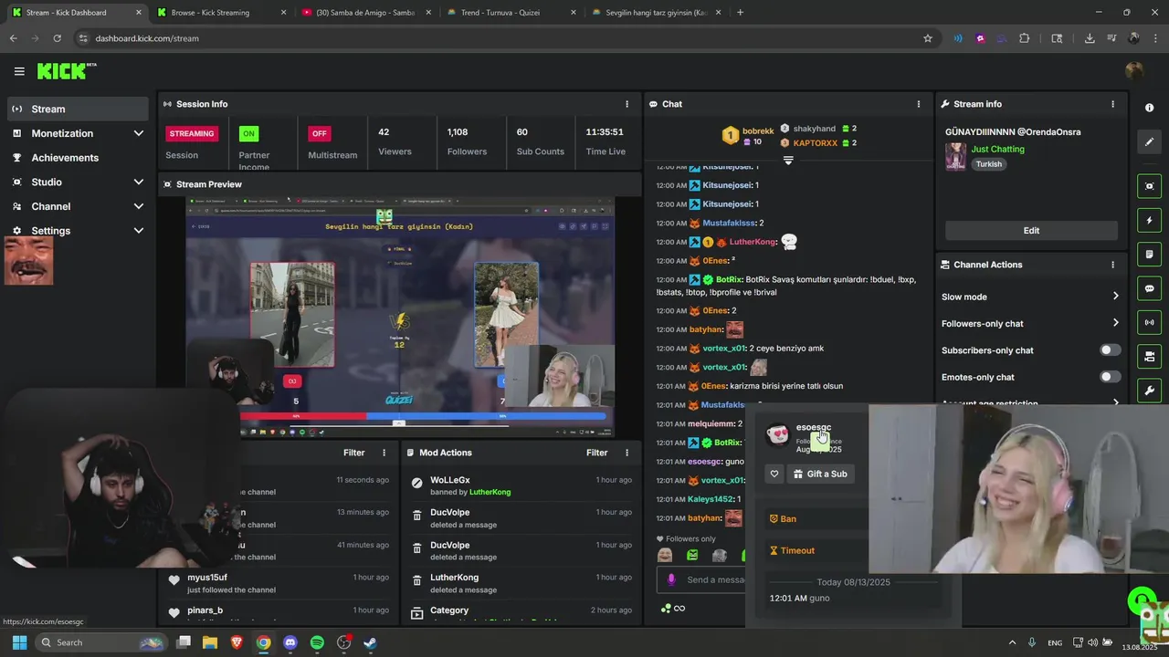This screenshot has height=657, width=1169.
Task: Open Discord from the taskbar
Action: (290, 642)
